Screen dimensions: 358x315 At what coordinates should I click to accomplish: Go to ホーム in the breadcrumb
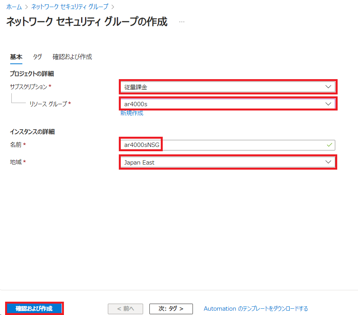point(14,7)
